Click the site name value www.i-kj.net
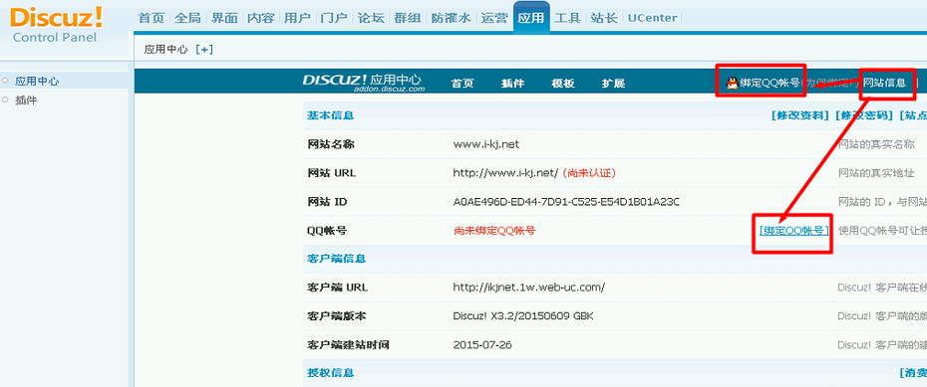 pos(486,144)
